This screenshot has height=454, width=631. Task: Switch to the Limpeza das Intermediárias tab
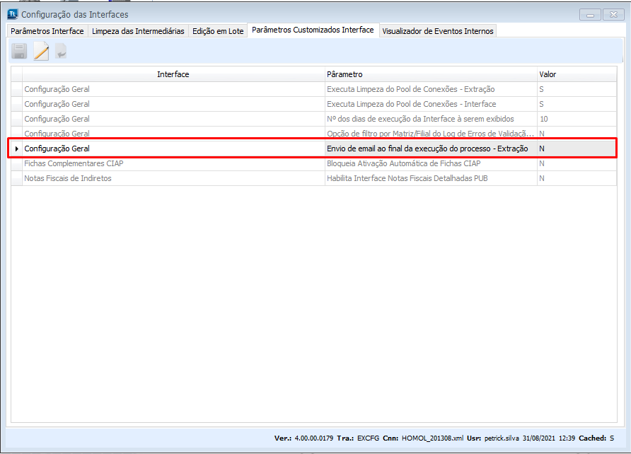[138, 31]
